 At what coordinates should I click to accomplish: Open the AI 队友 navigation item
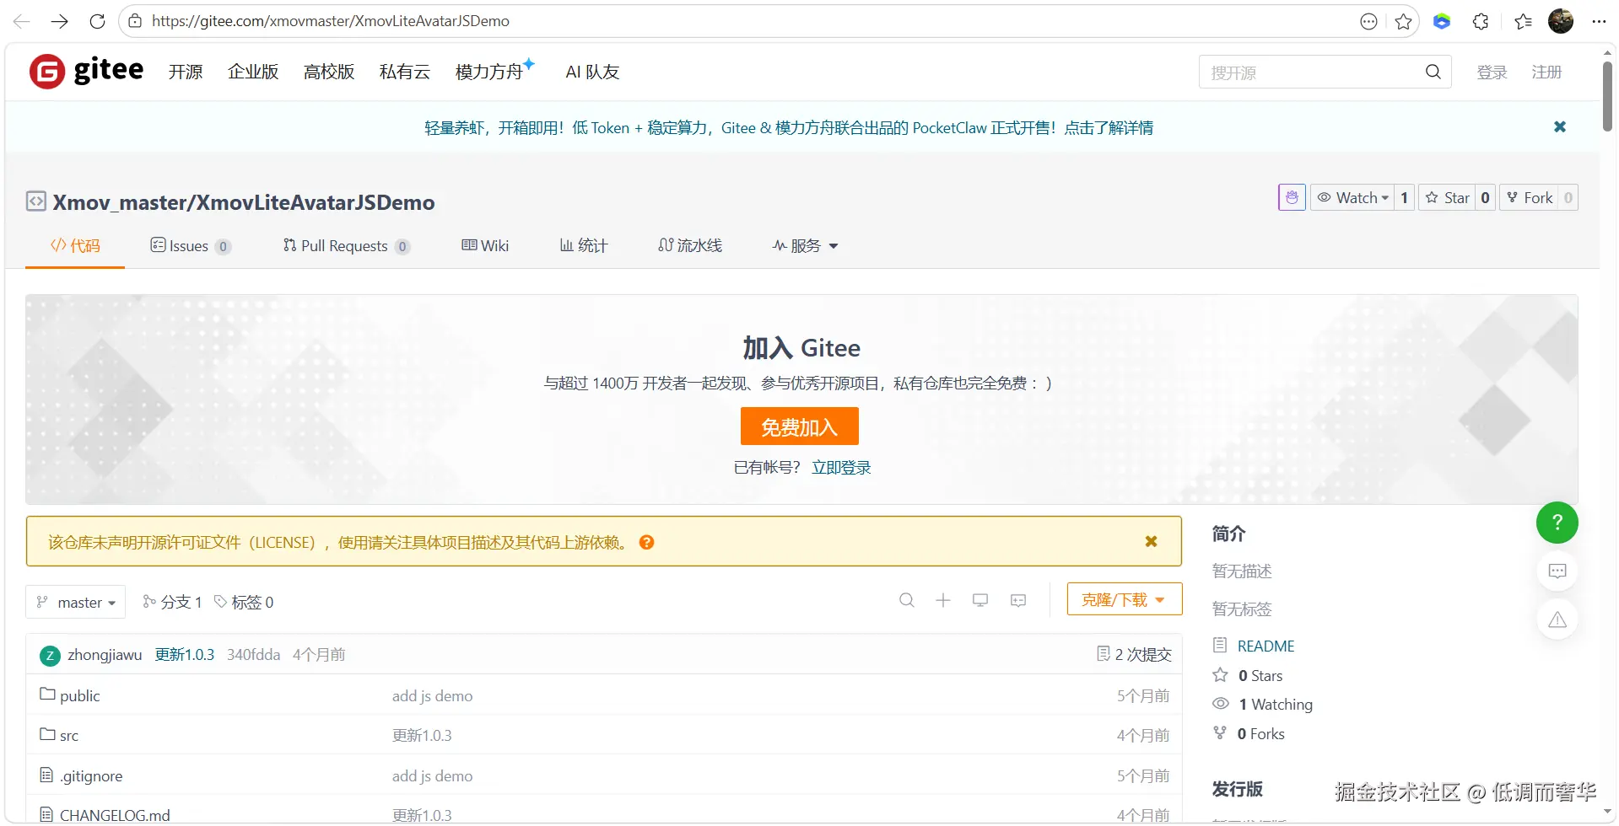tap(592, 72)
